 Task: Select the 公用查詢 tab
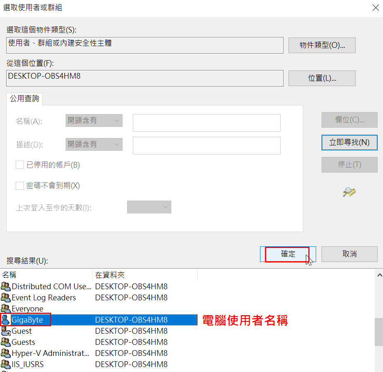pos(24,99)
